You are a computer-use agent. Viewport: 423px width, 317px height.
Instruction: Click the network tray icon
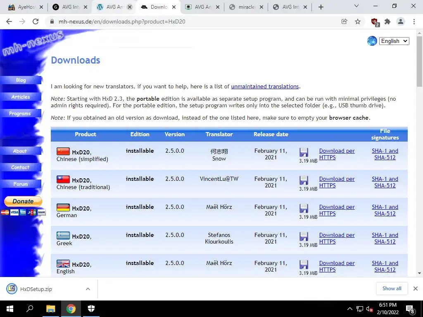360,309
